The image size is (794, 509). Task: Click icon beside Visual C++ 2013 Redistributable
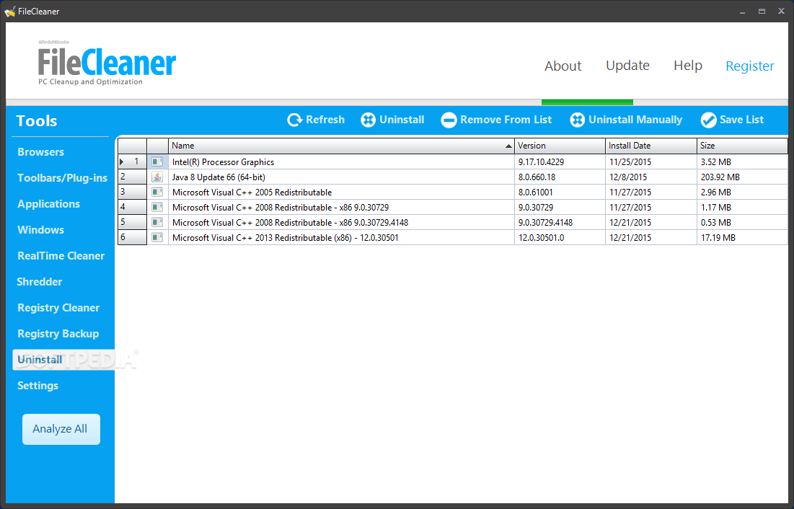(157, 237)
